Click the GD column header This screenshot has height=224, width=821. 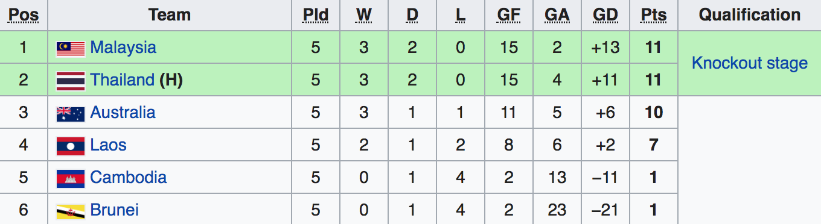605,15
